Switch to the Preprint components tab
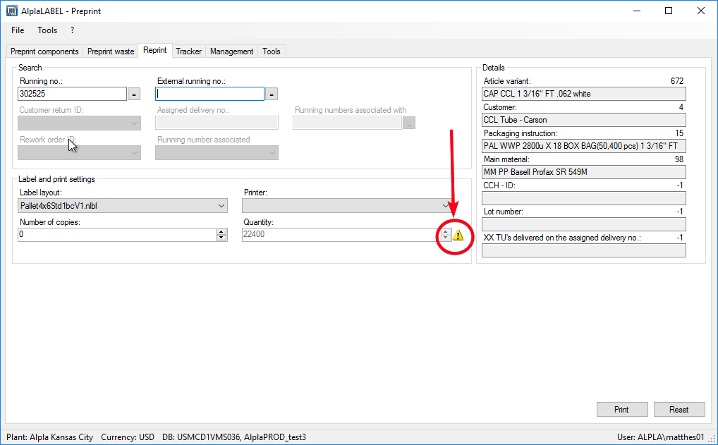 (x=44, y=51)
